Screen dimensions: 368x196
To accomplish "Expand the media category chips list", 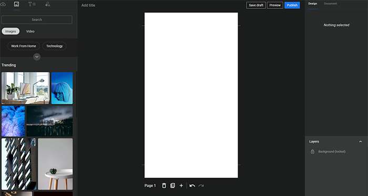I will coord(37,57).
